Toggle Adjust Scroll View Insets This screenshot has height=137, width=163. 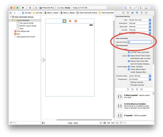129,56
